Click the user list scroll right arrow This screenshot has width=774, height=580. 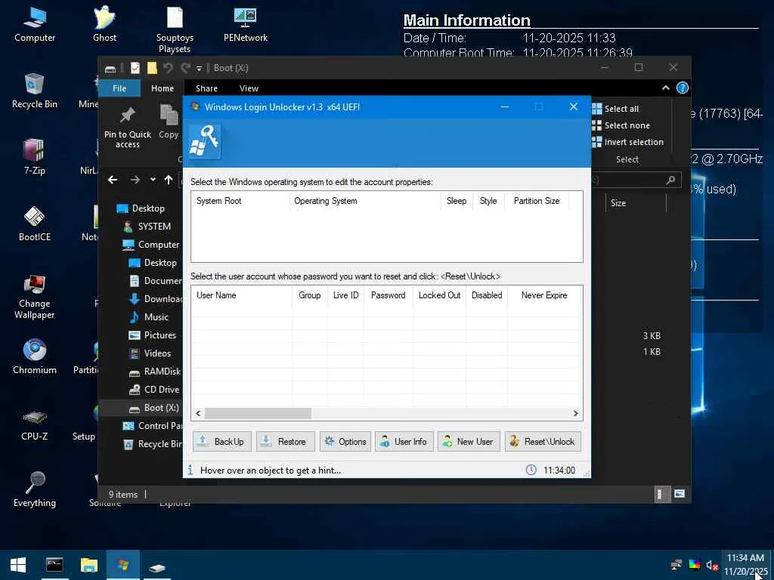click(x=575, y=413)
